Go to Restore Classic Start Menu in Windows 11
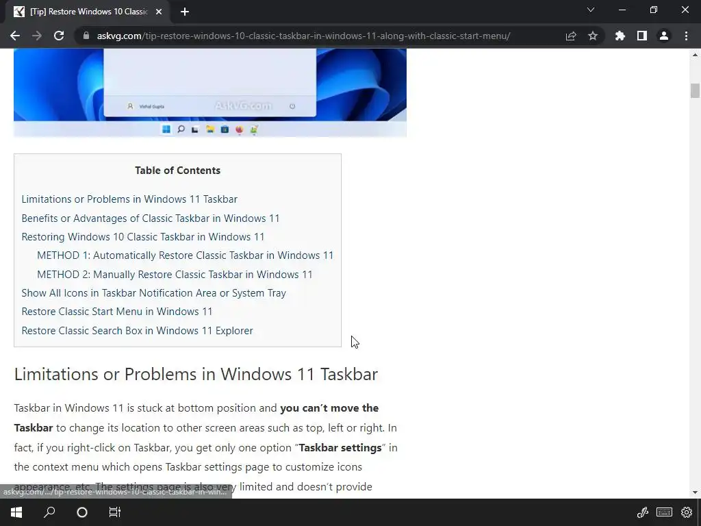Image resolution: width=701 pixels, height=526 pixels. [x=117, y=312]
